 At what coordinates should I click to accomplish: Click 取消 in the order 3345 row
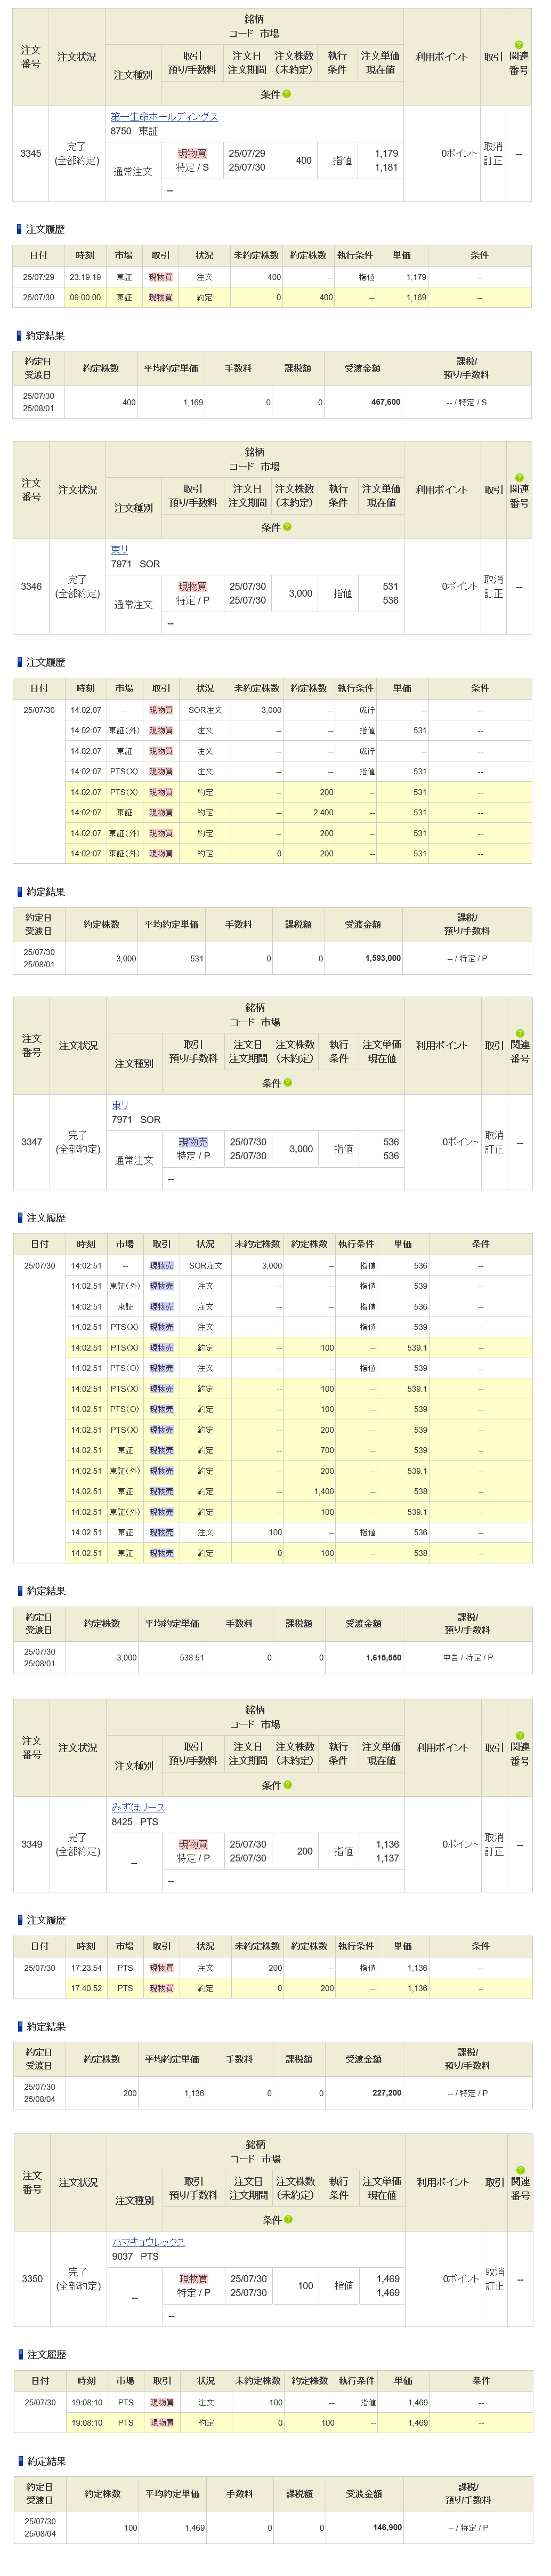(493, 147)
